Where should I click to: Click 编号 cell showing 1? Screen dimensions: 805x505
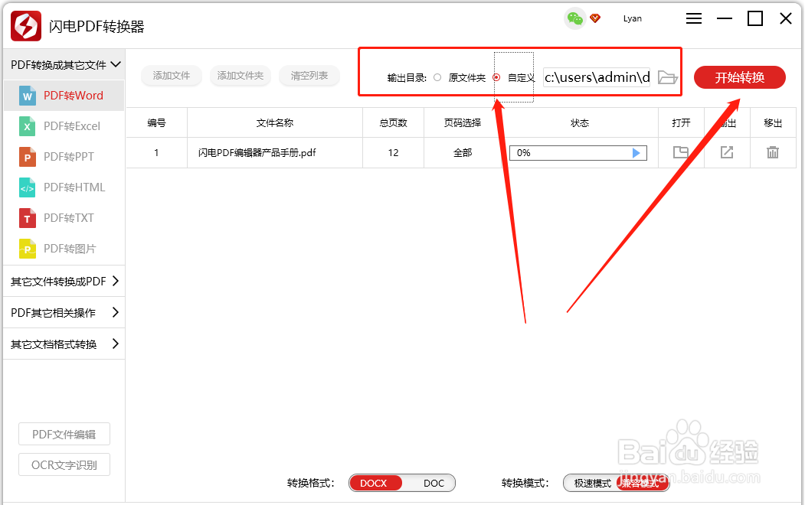[156, 153]
